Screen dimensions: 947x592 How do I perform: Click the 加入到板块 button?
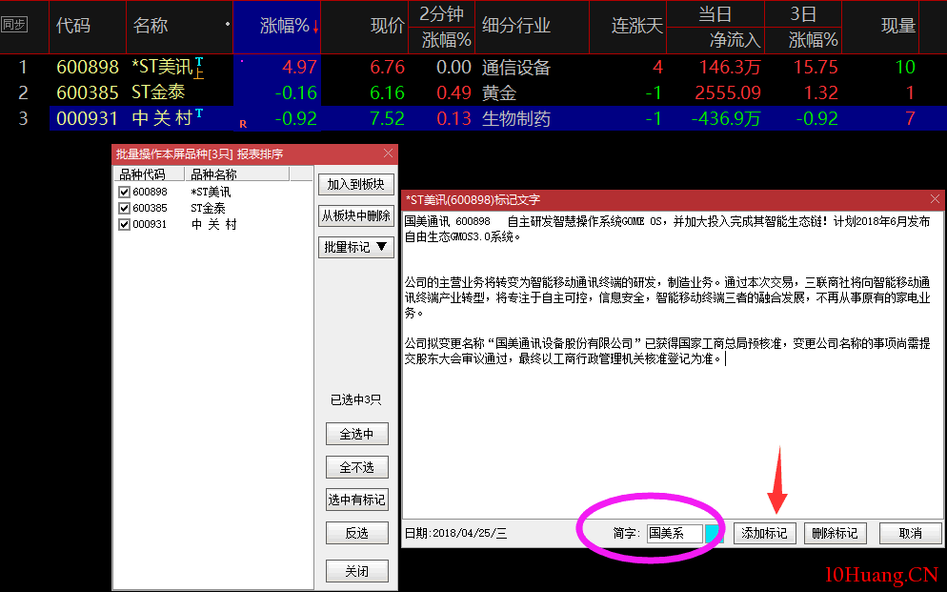(x=355, y=184)
